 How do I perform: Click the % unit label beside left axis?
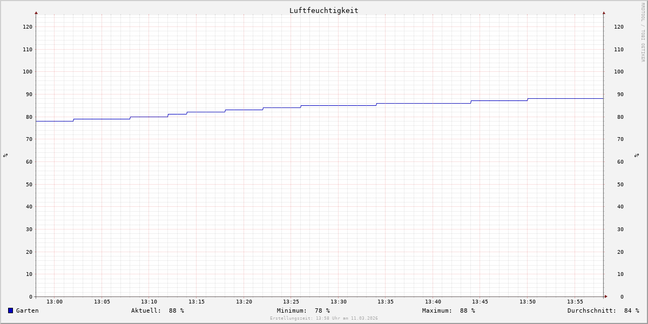(x=5, y=155)
